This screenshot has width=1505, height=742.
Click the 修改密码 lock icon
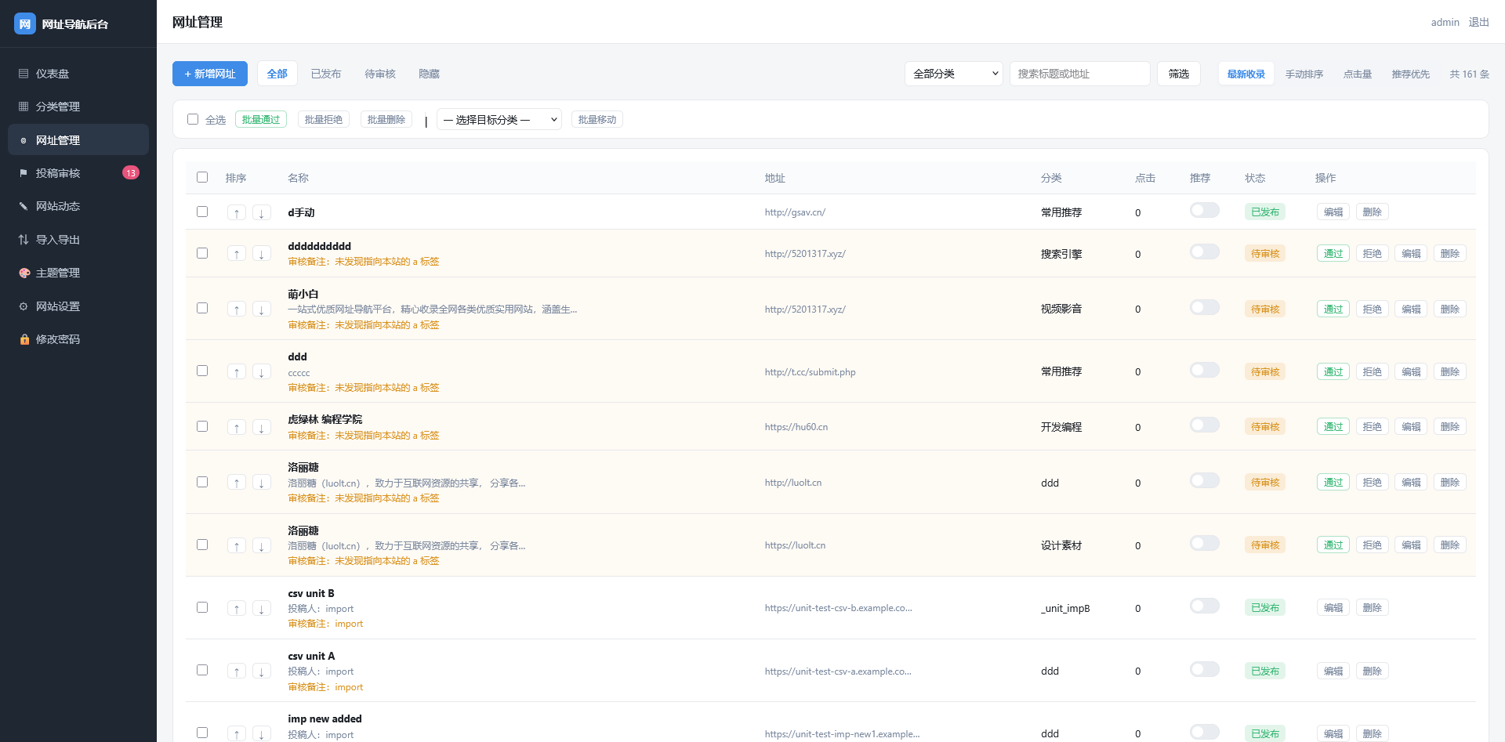pos(24,339)
